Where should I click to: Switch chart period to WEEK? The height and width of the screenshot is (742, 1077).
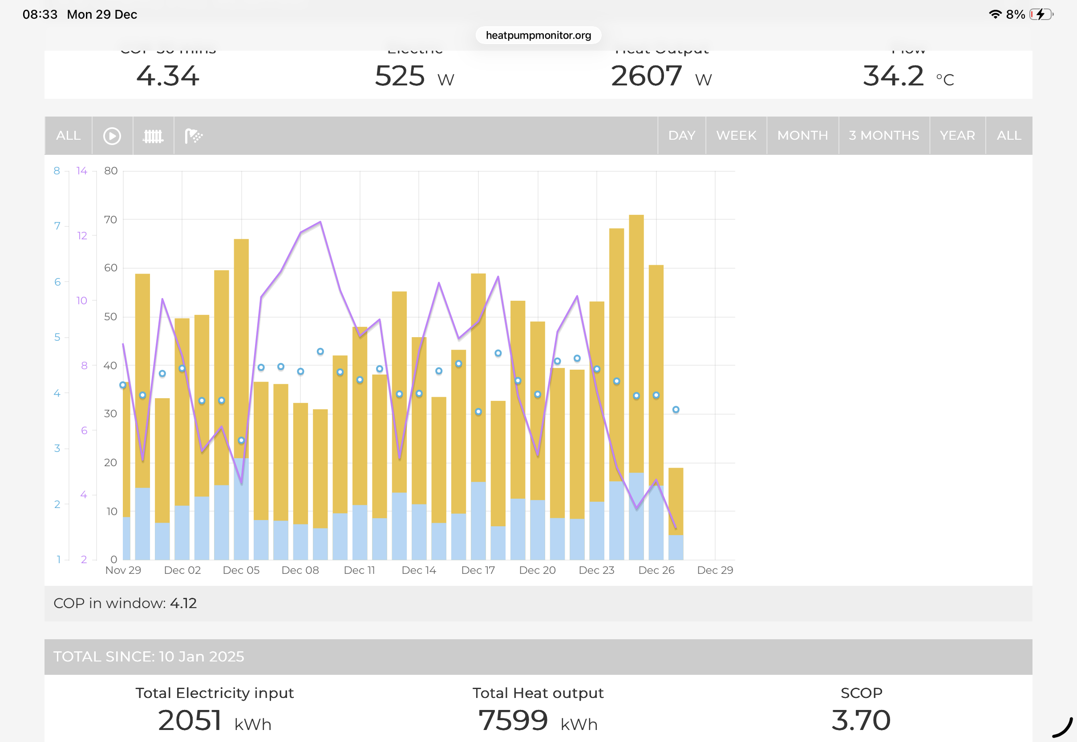point(736,136)
